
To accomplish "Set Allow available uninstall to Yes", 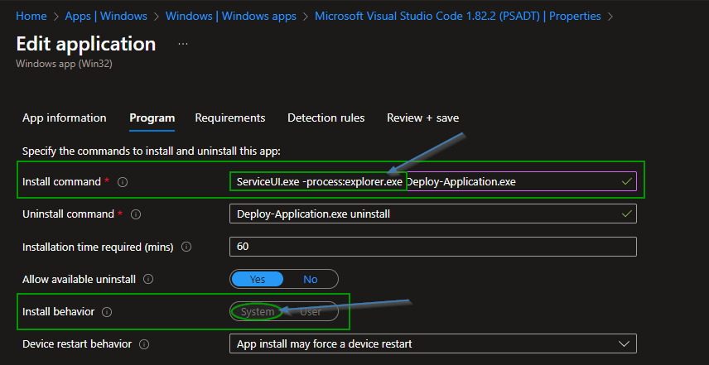I will click(257, 279).
